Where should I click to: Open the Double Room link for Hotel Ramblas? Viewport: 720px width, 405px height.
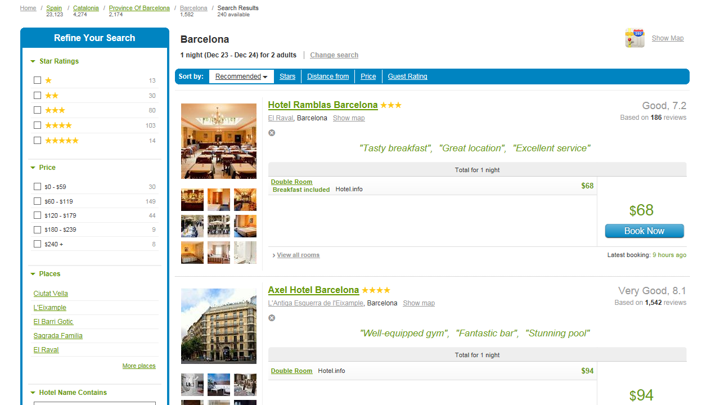[x=291, y=182]
